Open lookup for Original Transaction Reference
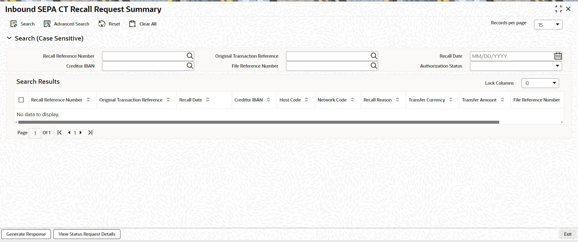The image size is (578, 242). click(374, 56)
